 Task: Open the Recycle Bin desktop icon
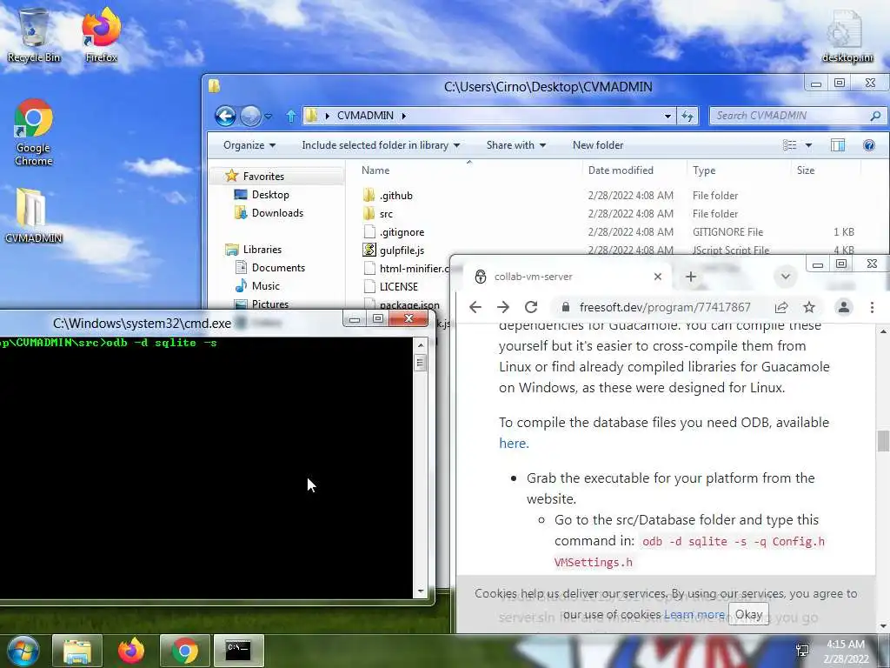click(34, 34)
